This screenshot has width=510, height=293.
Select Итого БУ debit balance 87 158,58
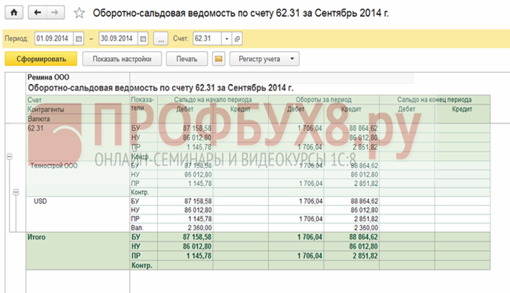[186, 237]
